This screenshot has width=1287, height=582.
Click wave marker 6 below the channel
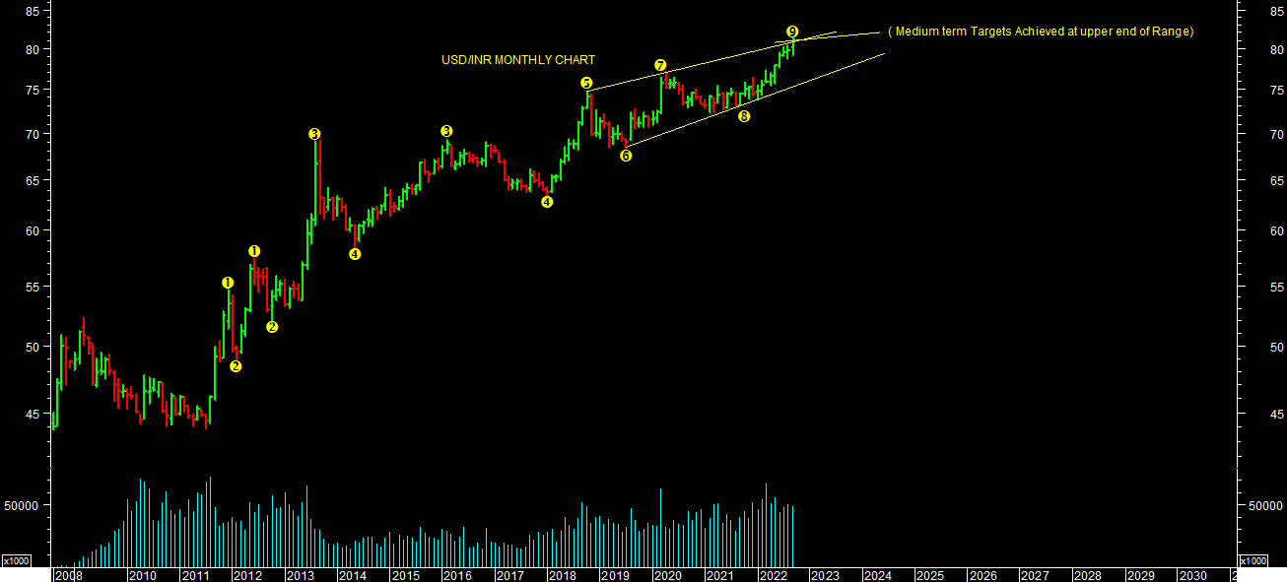click(x=626, y=156)
